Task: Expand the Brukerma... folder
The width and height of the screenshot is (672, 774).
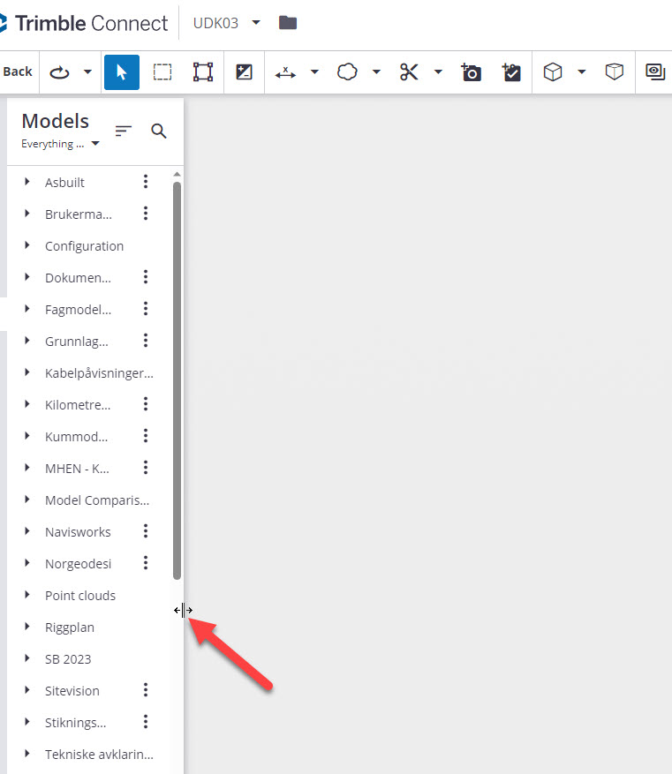Action: (27, 214)
